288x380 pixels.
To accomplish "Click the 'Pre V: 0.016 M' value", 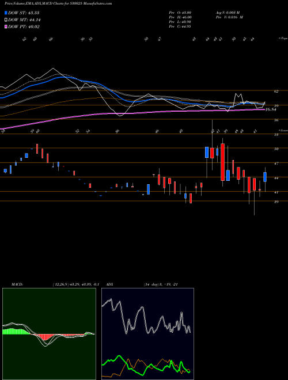I will (x=229, y=17).
